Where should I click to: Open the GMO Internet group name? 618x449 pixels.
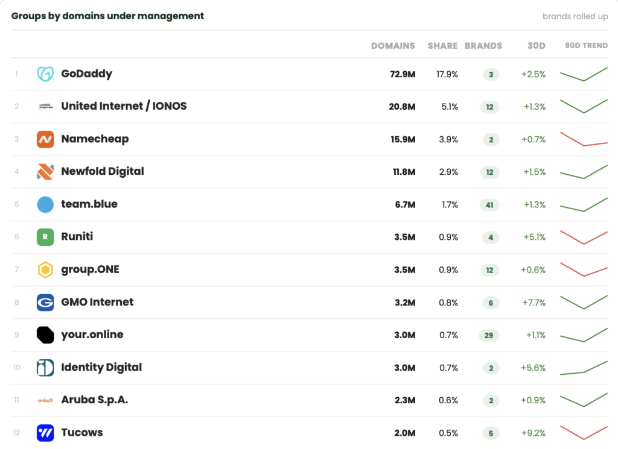pyautogui.click(x=97, y=302)
